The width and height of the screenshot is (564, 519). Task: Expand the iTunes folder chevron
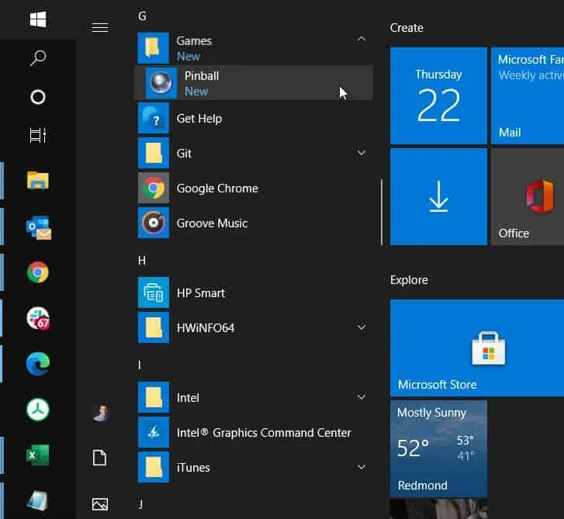(x=362, y=467)
